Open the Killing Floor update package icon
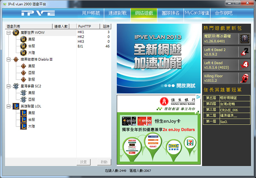256x178 pixels. pos(244,78)
